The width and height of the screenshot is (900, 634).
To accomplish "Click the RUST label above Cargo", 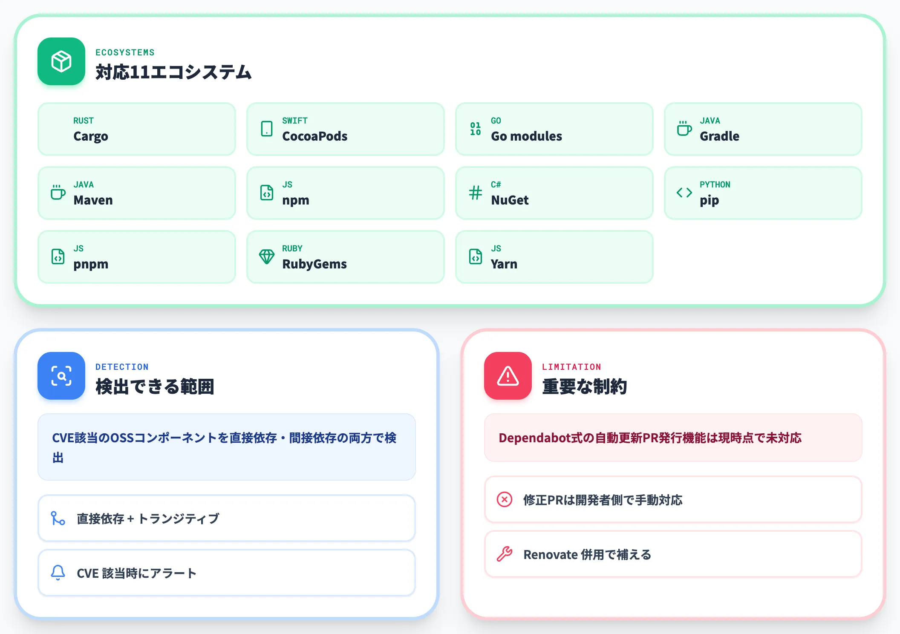I will click(84, 121).
